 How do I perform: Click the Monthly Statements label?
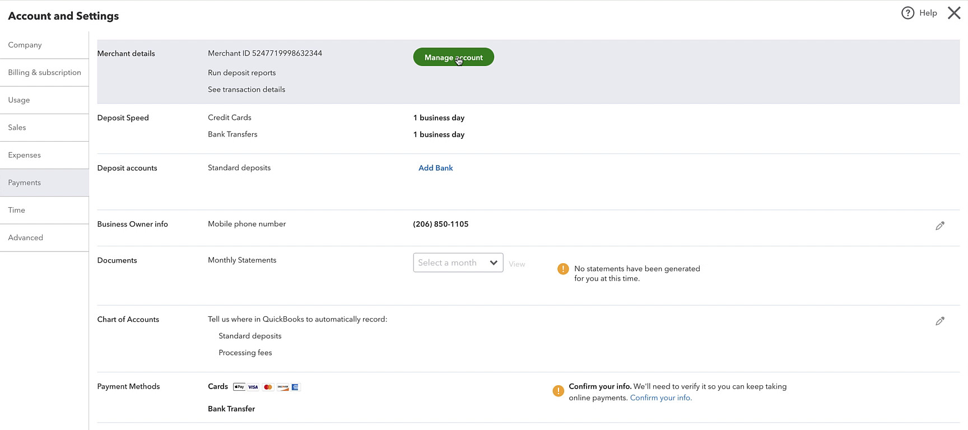point(242,260)
